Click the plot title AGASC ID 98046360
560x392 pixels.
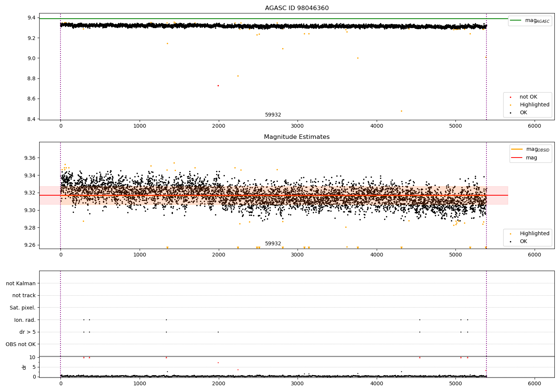[x=297, y=8]
